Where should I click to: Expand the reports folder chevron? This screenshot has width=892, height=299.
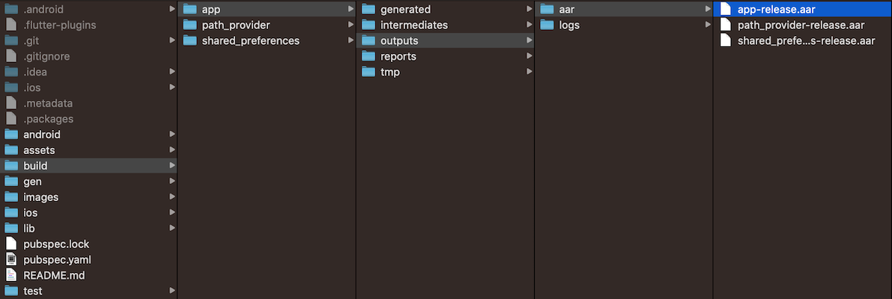pyautogui.click(x=529, y=56)
